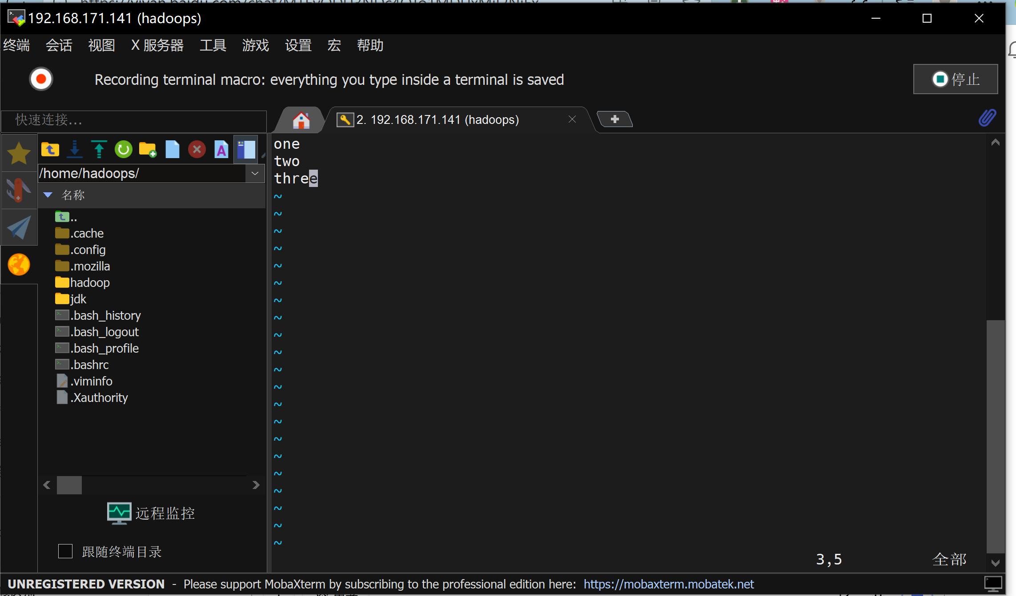The width and height of the screenshot is (1016, 596).
Task: Switch to the home tab
Action: point(301,120)
